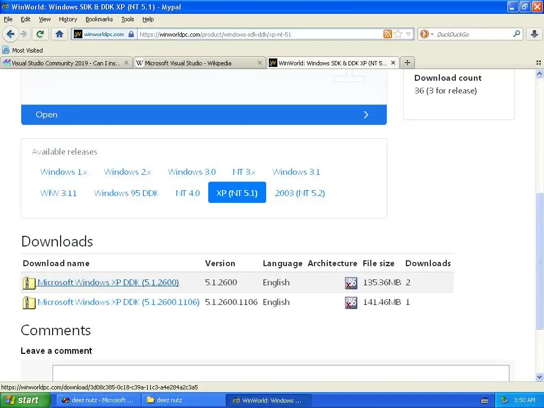Select the Windows 1.x release
Screen dimensions: 544x408
click(x=64, y=172)
